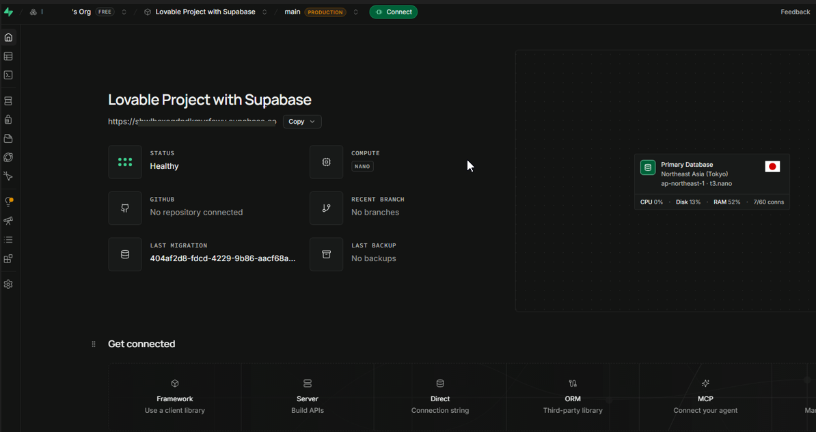Viewport: 816px width, 432px height.
Task: Open the Database sidebar icon
Action: [8, 101]
